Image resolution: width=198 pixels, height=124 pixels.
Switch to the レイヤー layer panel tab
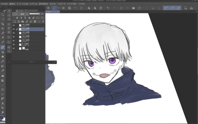tap(20, 11)
